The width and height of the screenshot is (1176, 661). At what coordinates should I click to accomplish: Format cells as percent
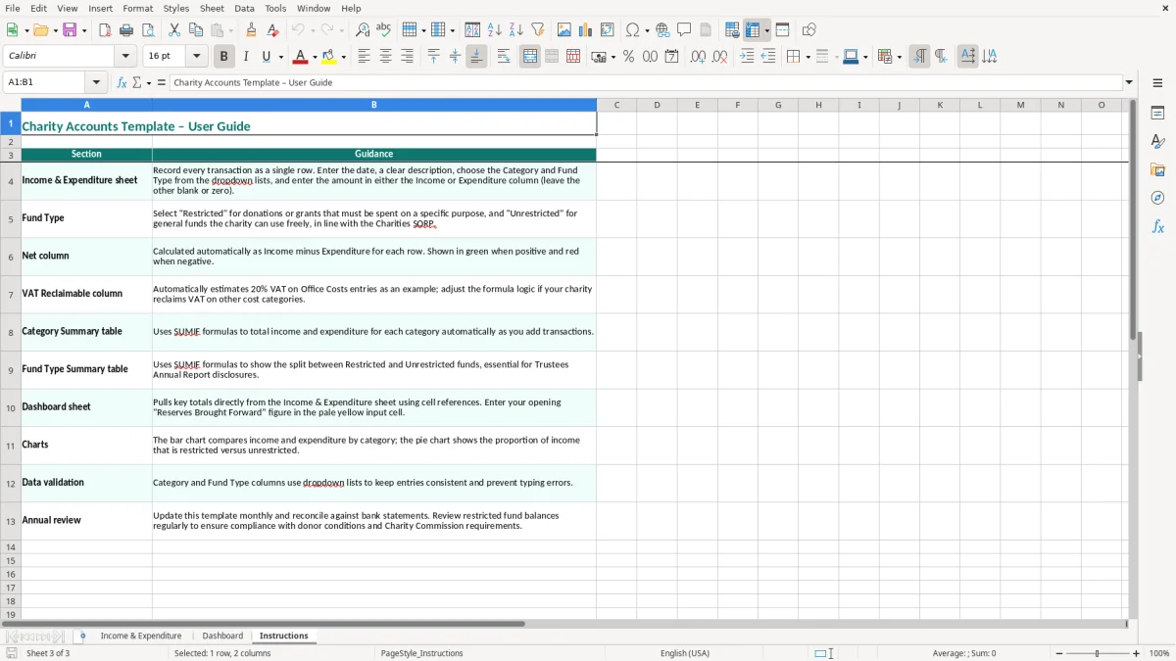click(629, 57)
